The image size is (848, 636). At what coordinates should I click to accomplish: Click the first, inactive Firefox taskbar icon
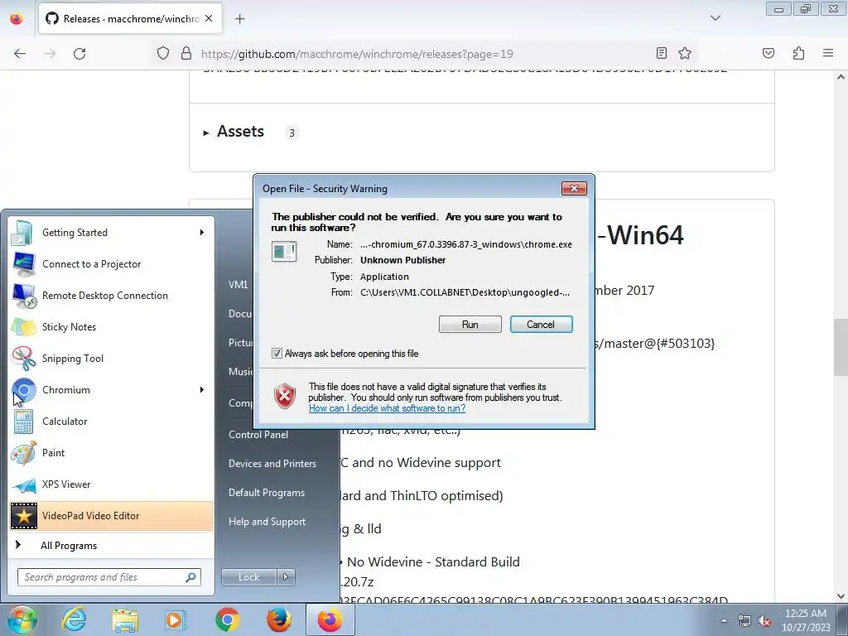(279, 619)
